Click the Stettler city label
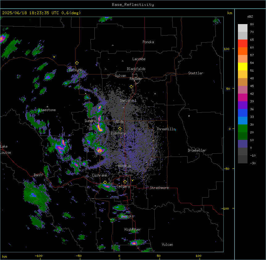266x260 pixels. point(196,73)
